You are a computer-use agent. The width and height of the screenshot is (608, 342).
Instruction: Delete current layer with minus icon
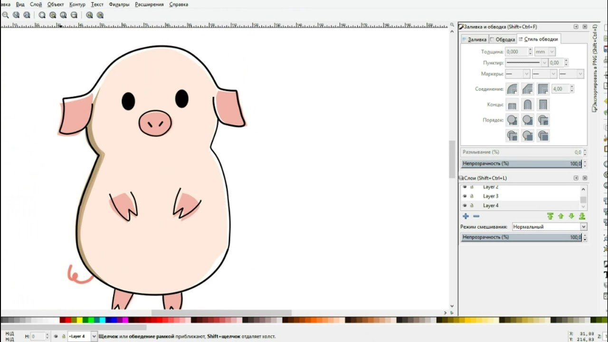coord(476,217)
